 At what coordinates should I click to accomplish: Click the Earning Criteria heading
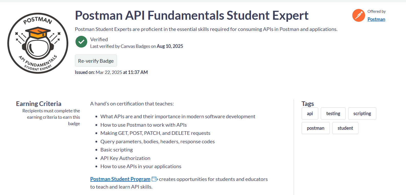(x=39, y=104)
